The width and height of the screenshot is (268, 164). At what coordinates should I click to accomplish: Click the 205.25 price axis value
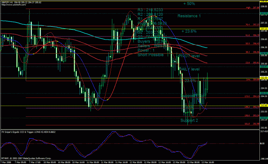coord(264,72)
